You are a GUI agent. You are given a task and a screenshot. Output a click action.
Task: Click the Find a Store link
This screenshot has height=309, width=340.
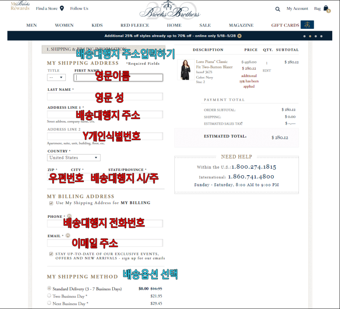click(x=47, y=9)
